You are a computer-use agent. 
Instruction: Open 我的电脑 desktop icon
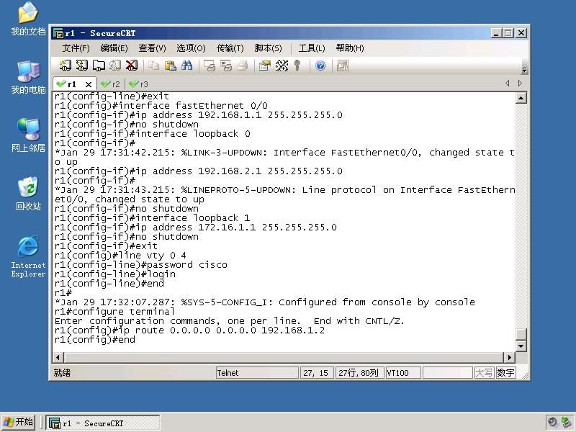[x=28, y=78]
